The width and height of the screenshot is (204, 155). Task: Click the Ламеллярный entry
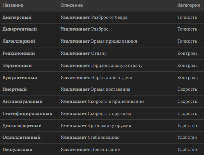[19, 41]
